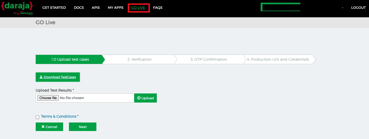Viewport: 369px width, 139px height.
Task: Open the Production Urls and Credentials step
Action: click(x=278, y=59)
